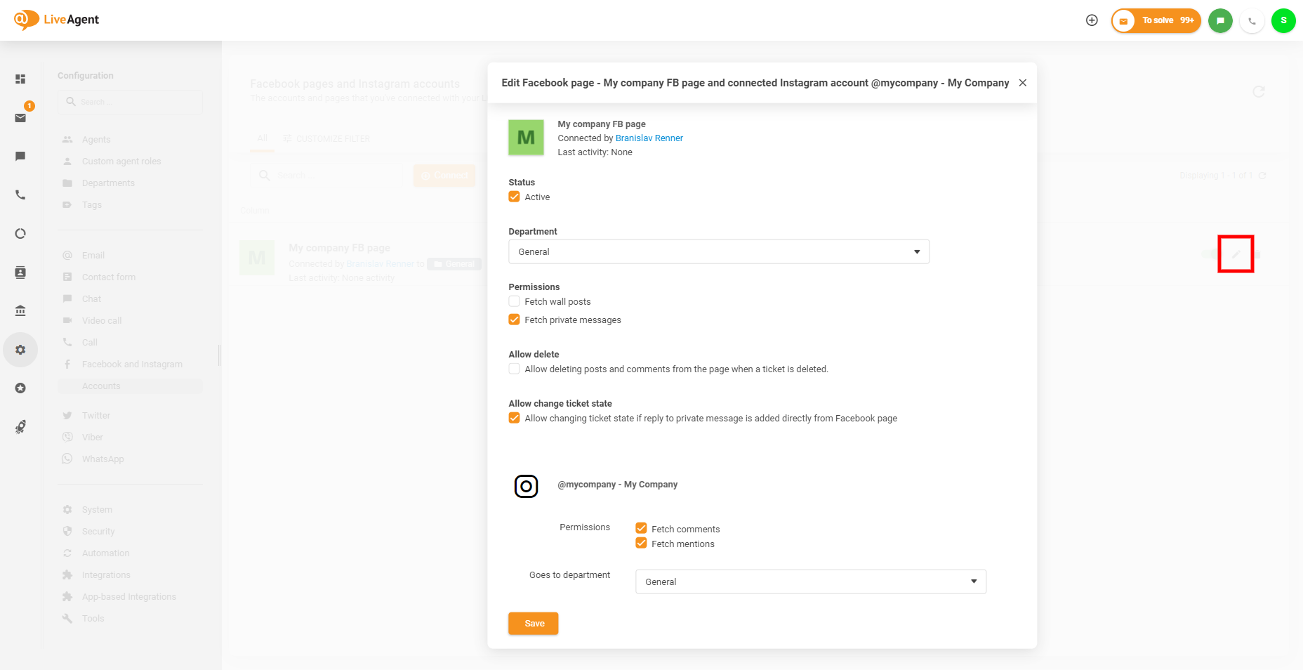Click the rocket icon in left sidebar

tap(20, 427)
